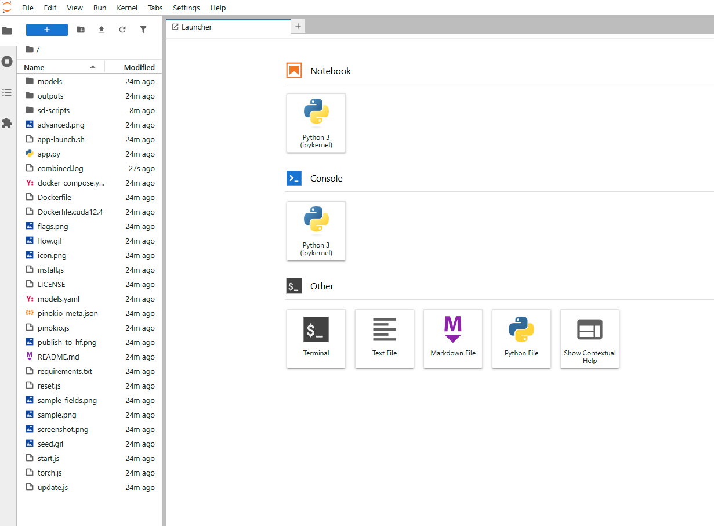Create a new Python File
Viewport: 714px width, 526px height.
[x=521, y=339]
